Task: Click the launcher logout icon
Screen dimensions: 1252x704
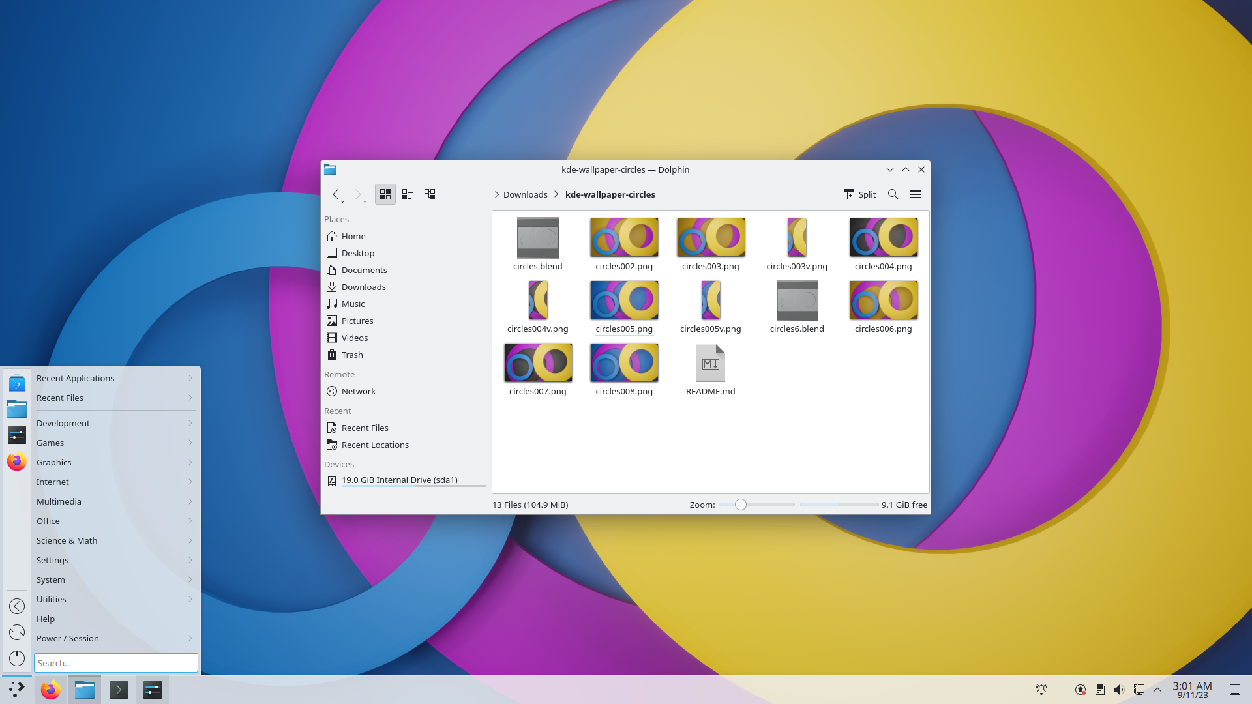Action: [17, 606]
